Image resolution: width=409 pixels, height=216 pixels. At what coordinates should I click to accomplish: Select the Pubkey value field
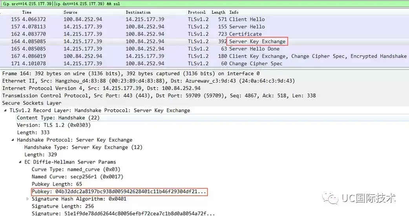click(119, 192)
